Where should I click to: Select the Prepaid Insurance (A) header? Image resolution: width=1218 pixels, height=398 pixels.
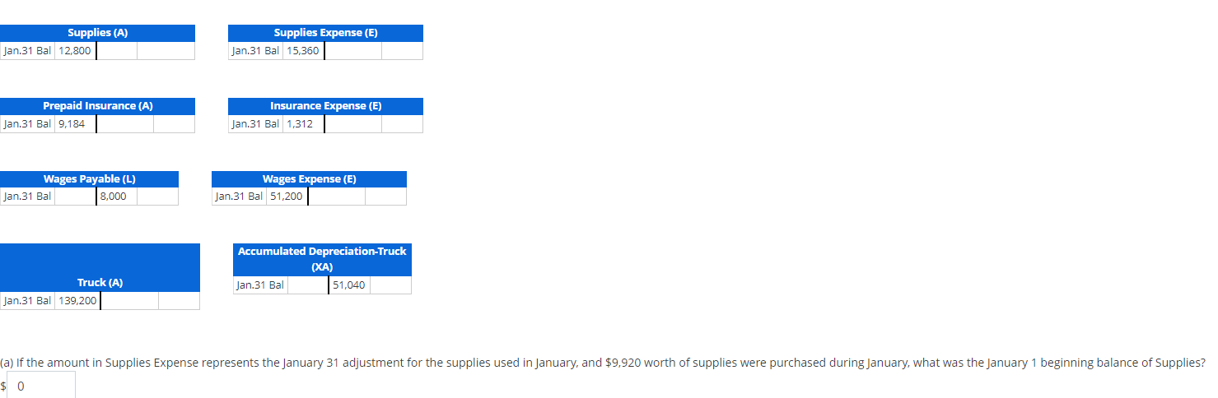pyautogui.click(x=97, y=106)
